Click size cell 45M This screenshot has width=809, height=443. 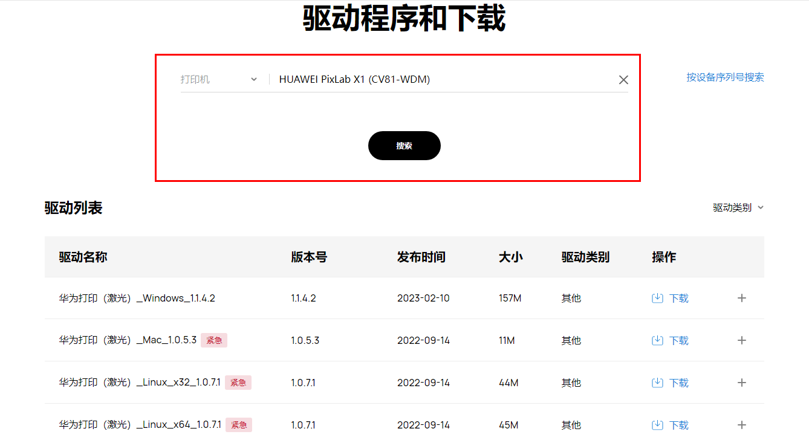pyautogui.click(x=508, y=425)
